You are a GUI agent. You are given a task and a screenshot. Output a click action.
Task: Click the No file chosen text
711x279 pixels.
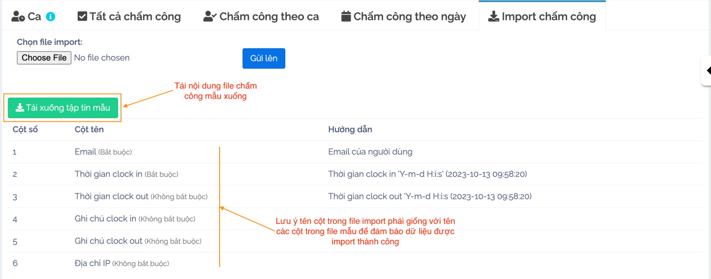pos(102,58)
